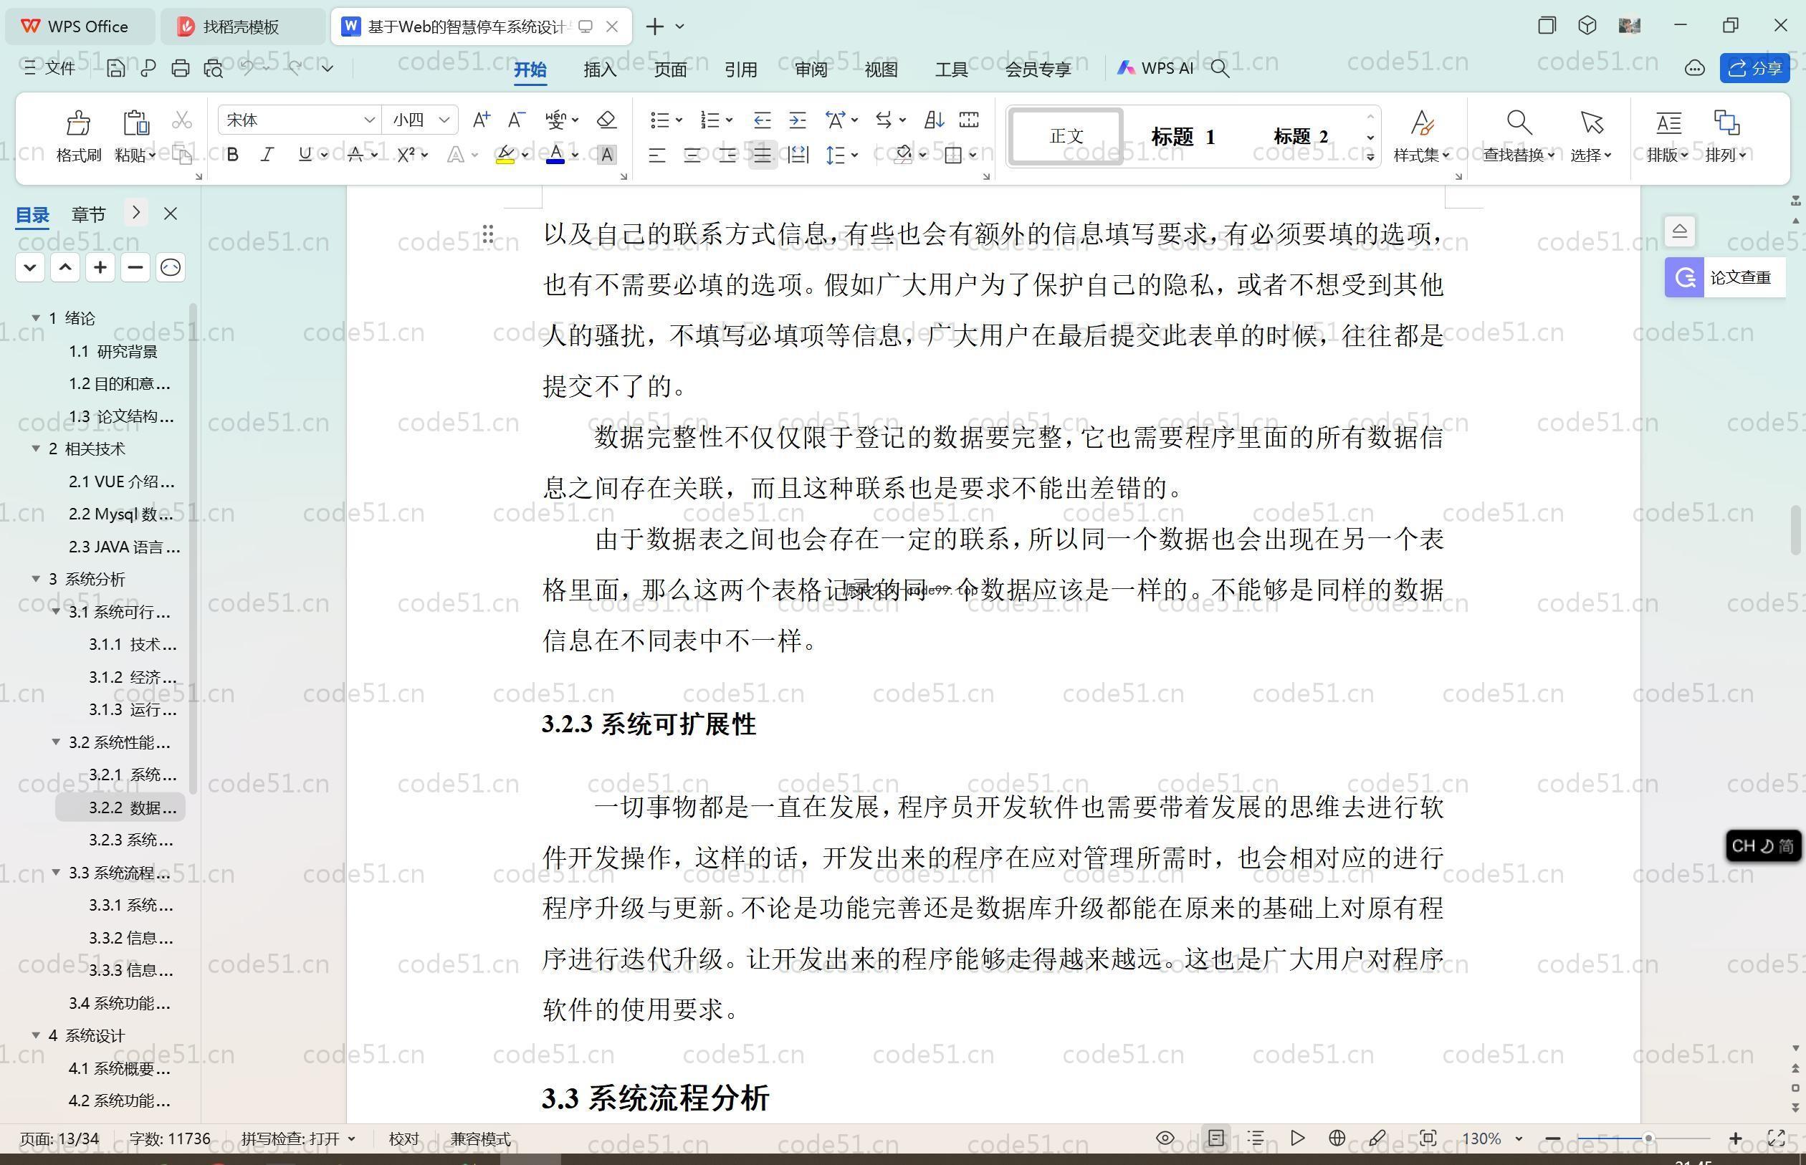Click the eye protection mode icon in status bar
The image size is (1806, 1165).
coord(1165,1138)
